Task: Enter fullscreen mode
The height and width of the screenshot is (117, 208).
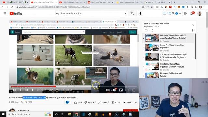Action: [x=134, y=90]
